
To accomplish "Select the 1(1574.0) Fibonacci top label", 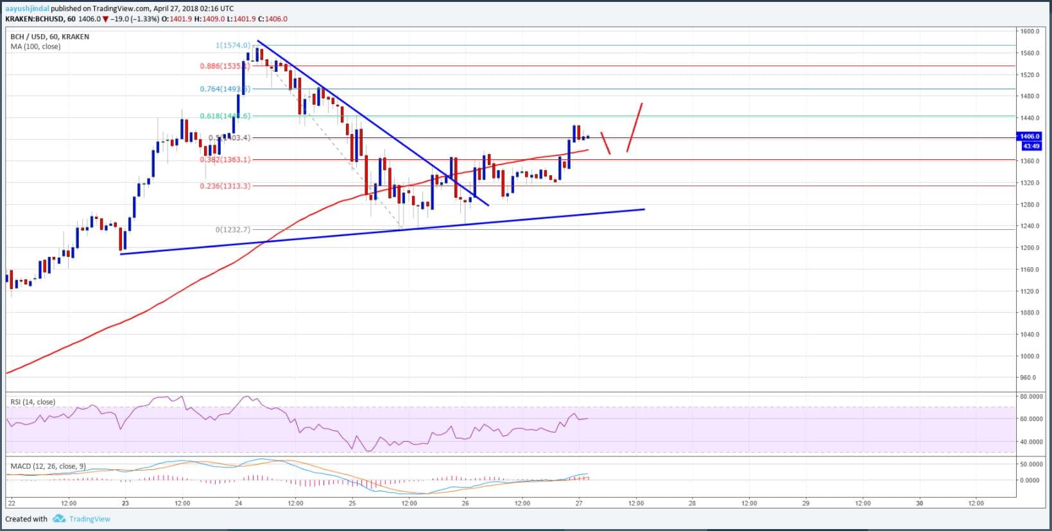I will (232, 46).
